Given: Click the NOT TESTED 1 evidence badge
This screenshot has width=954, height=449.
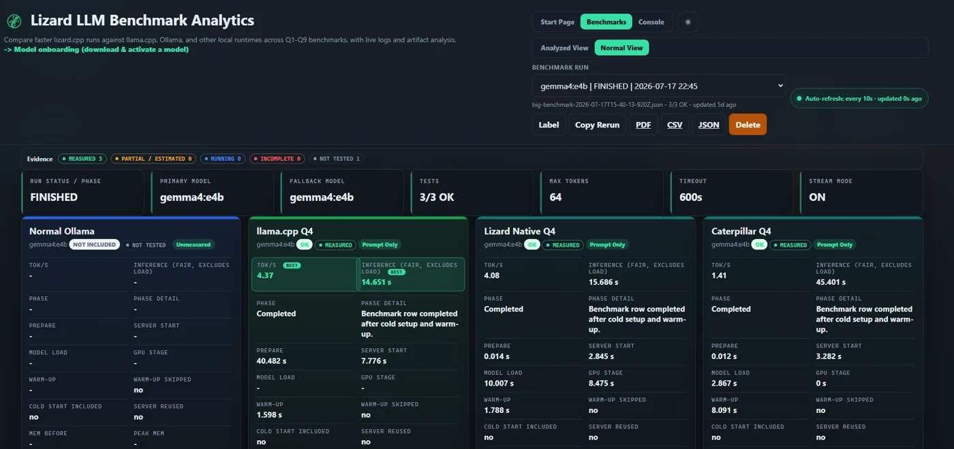Looking at the screenshot, I should [x=337, y=159].
